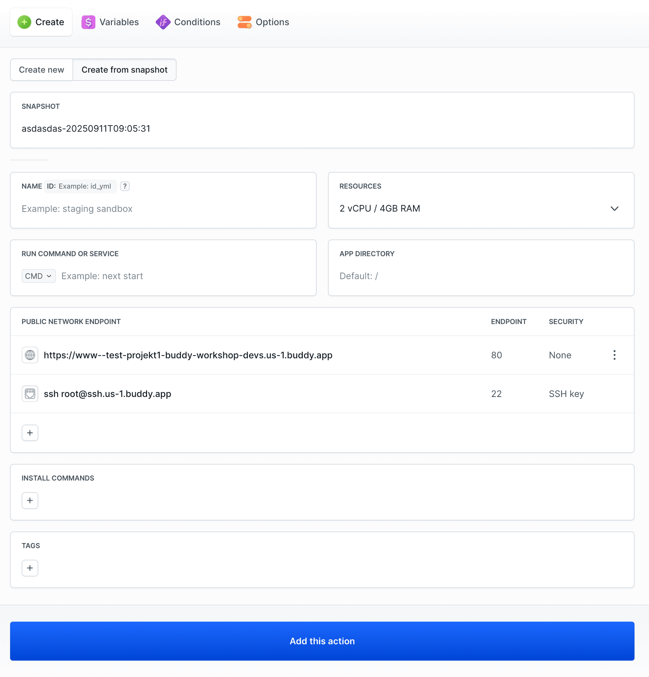649x677 pixels.
Task: Click the SSH port icon beside ssh root
Action: pos(30,394)
